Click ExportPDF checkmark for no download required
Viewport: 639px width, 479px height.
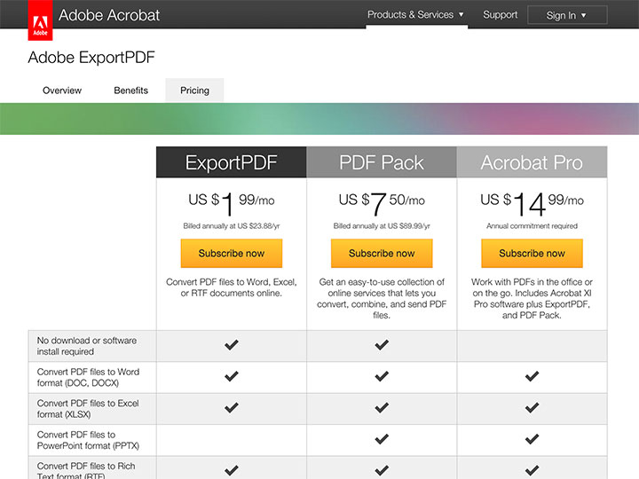[x=232, y=345]
